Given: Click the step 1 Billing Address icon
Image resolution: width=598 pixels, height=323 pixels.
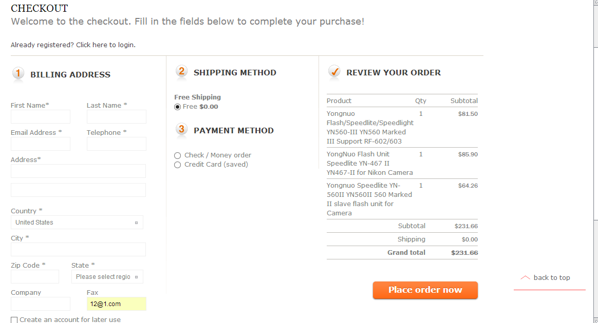Looking at the screenshot, I should coord(18,73).
